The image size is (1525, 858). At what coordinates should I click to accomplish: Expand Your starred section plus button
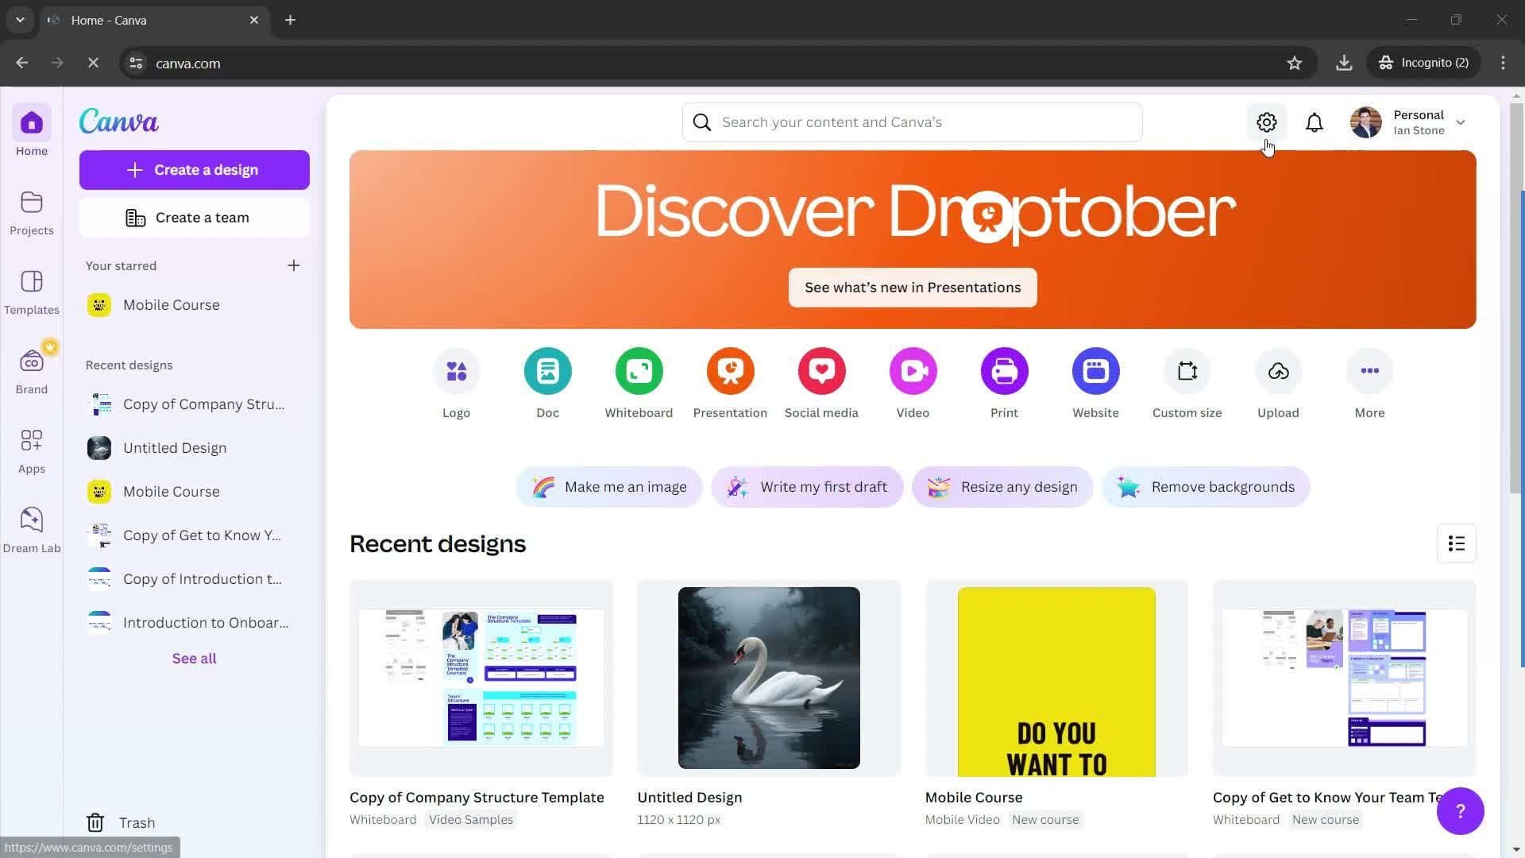[x=295, y=265]
